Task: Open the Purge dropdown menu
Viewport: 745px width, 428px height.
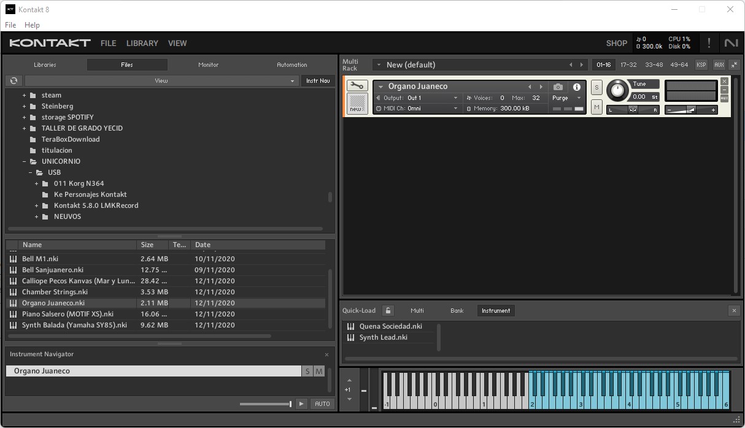Action: (x=566, y=98)
